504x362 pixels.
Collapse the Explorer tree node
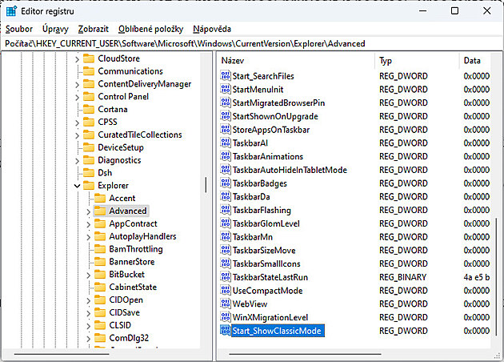pos(78,186)
